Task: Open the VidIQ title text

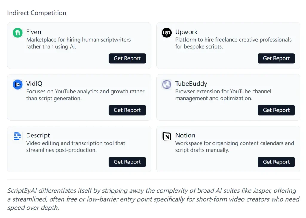Action: coord(34,84)
